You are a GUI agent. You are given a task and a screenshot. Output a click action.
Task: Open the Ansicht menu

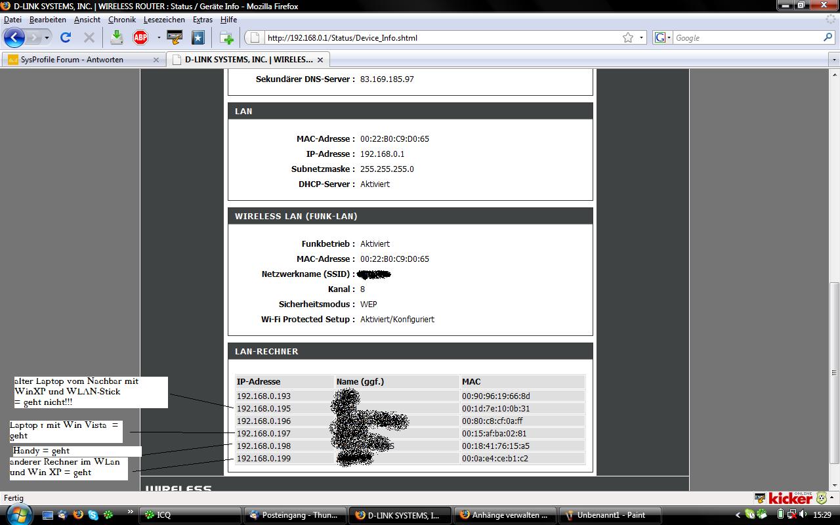click(87, 20)
